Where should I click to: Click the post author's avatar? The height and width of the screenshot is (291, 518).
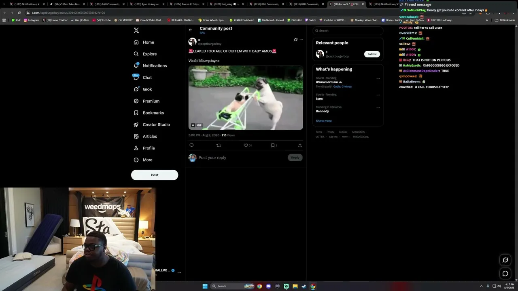click(193, 42)
